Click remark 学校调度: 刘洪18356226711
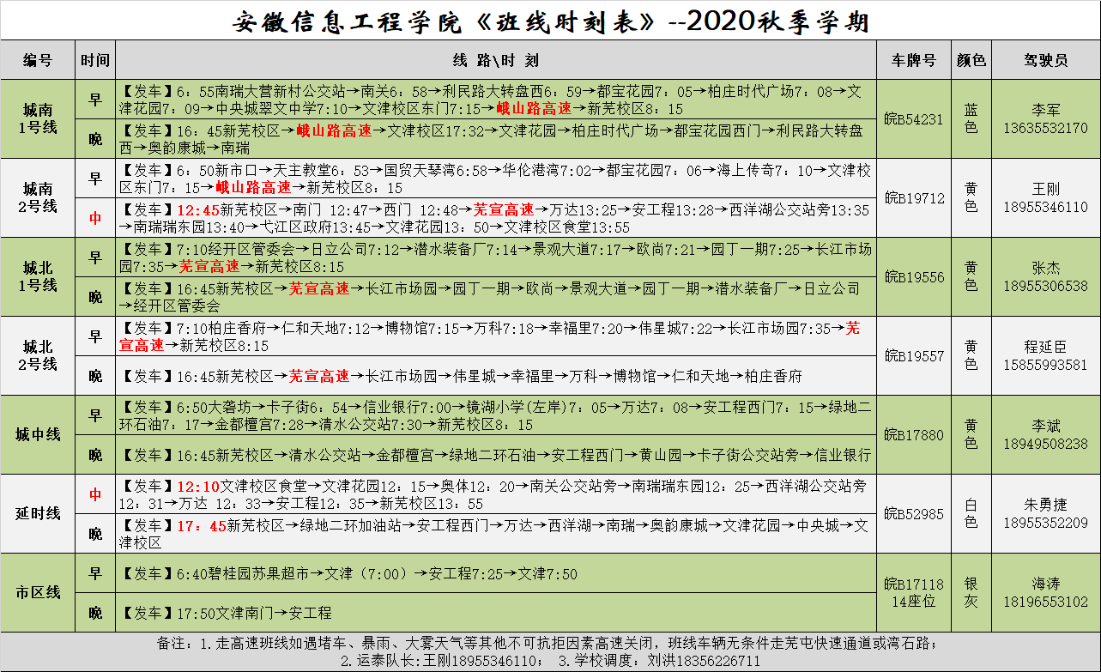Screen dimensions: 1101x672 pyautogui.click(x=659, y=661)
